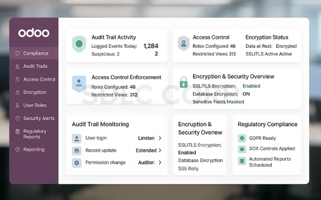Open the Access Control Enforcement card title
The image size is (321, 200).
point(126,77)
